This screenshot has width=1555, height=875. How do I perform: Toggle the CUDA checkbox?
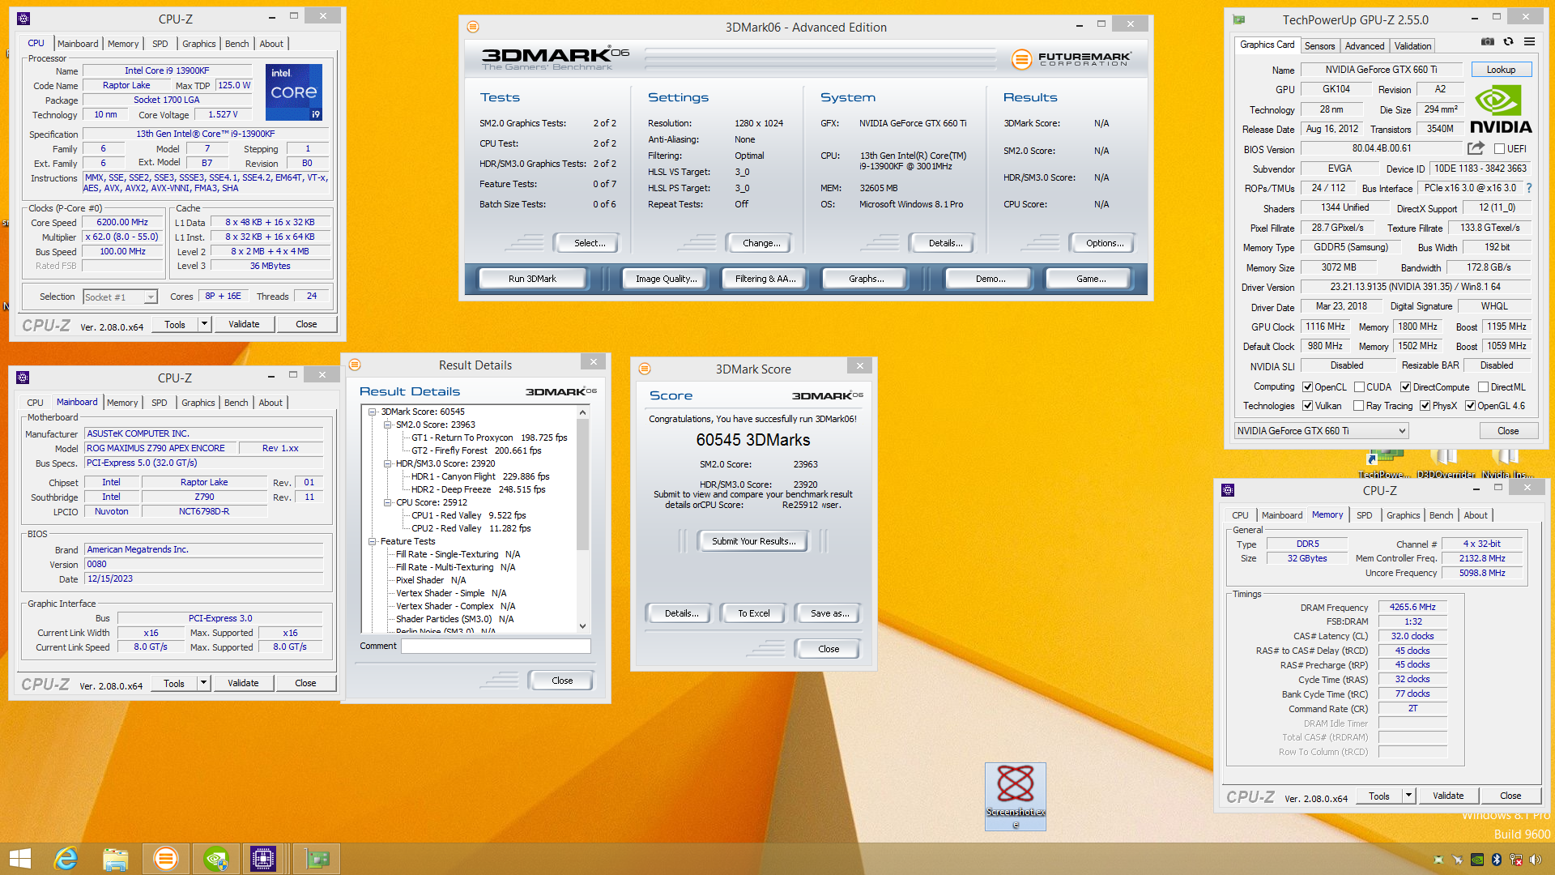[x=1360, y=387]
